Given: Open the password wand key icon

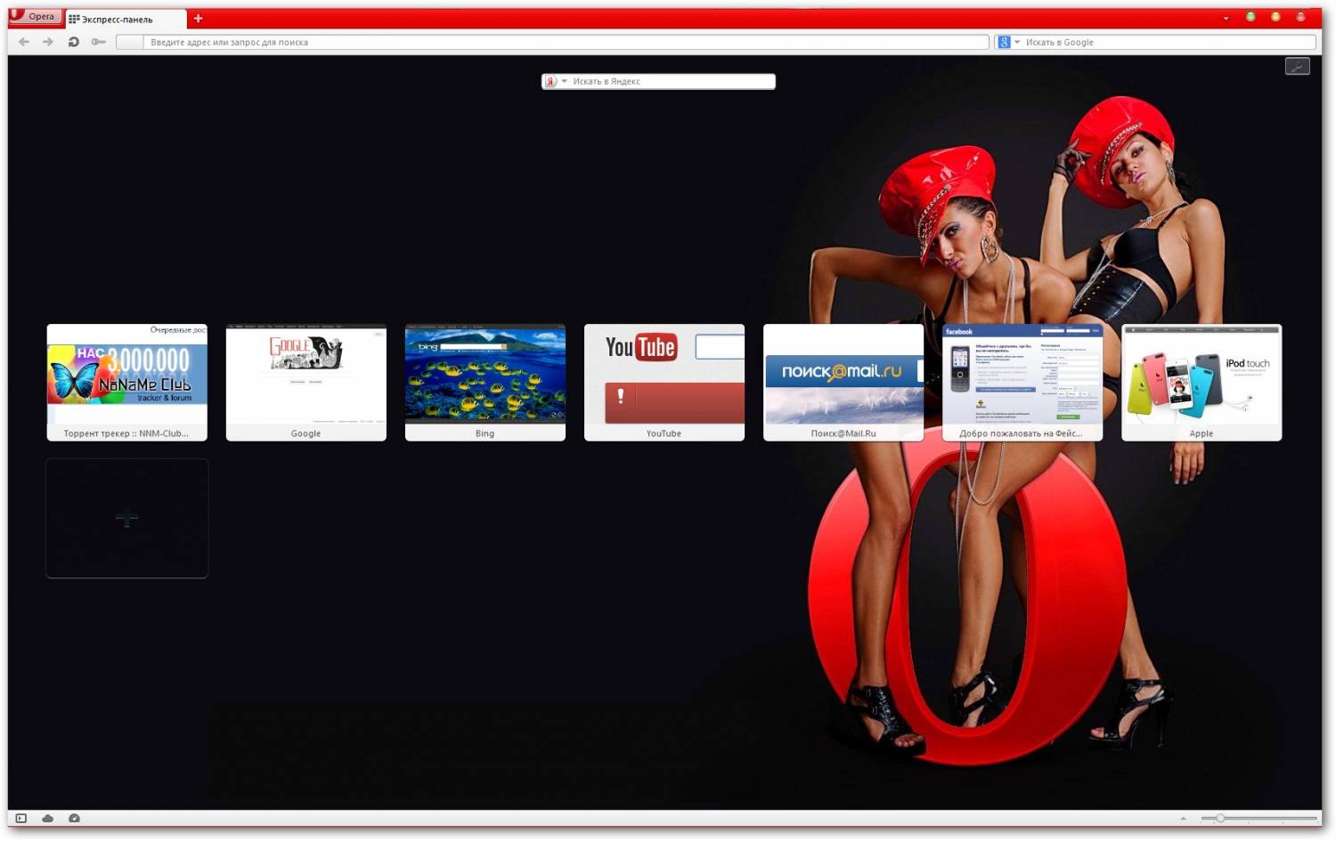Looking at the screenshot, I should [98, 42].
